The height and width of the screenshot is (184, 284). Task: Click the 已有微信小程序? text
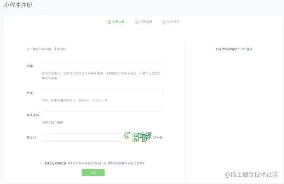(228, 49)
